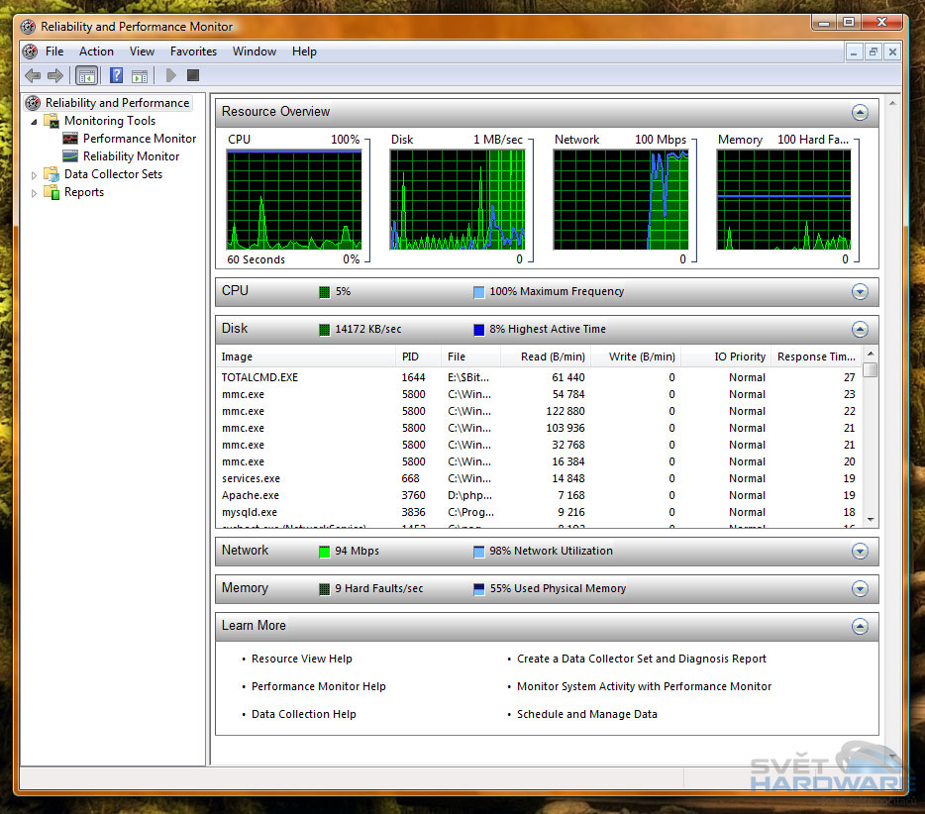This screenshot has height=814, width=925.
Task: Open the Favorites menu
Action: 193,51
